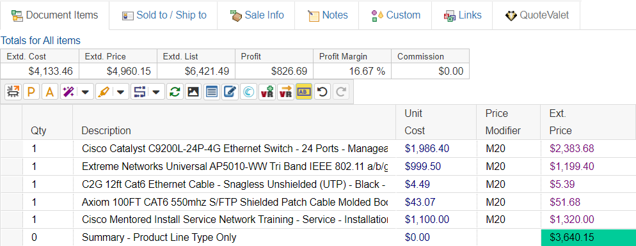Click the green refresh arrows icon
636x246 pixels.
point(175,92)
